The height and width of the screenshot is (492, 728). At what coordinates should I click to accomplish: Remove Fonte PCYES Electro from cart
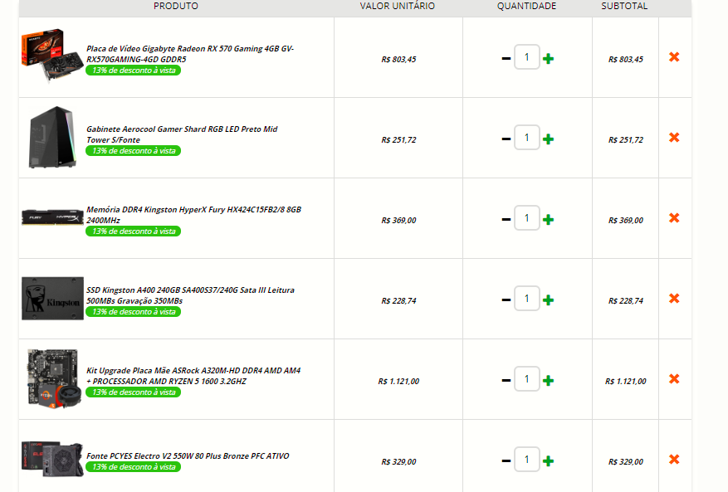point(674,459)
